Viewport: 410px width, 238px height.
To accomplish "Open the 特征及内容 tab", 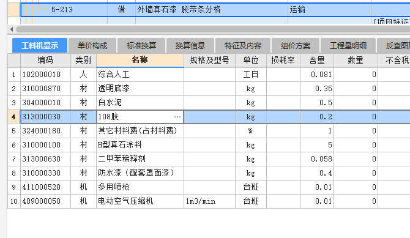I will [x=243, y=45].
